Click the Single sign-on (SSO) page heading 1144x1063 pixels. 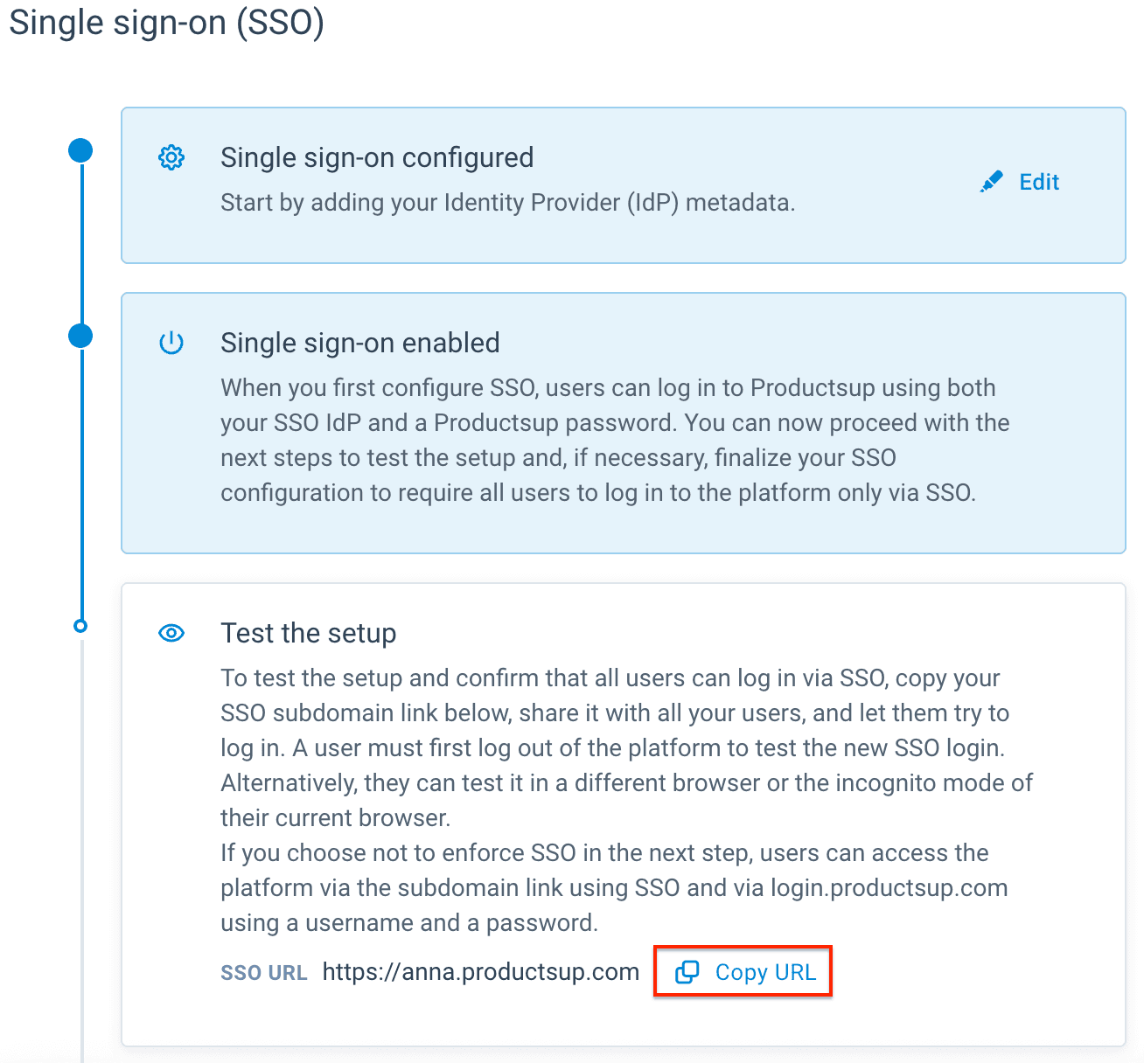click(166, 23)
